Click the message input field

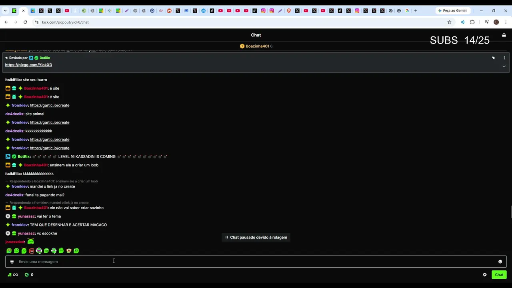point(256,262)
